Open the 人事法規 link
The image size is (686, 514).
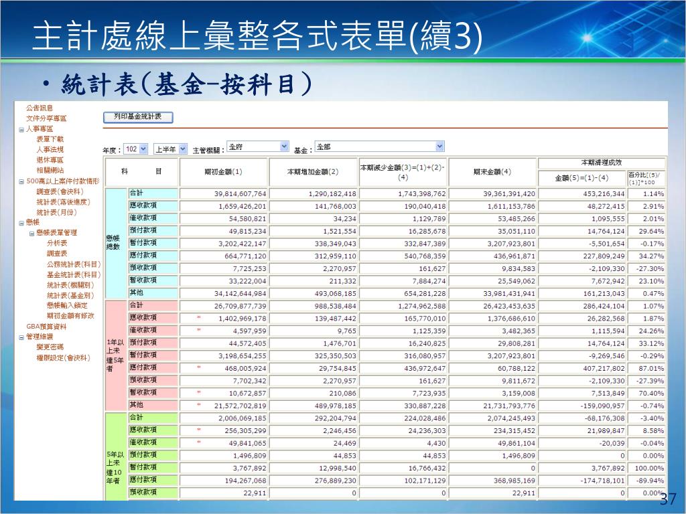(x=50, y=149)
